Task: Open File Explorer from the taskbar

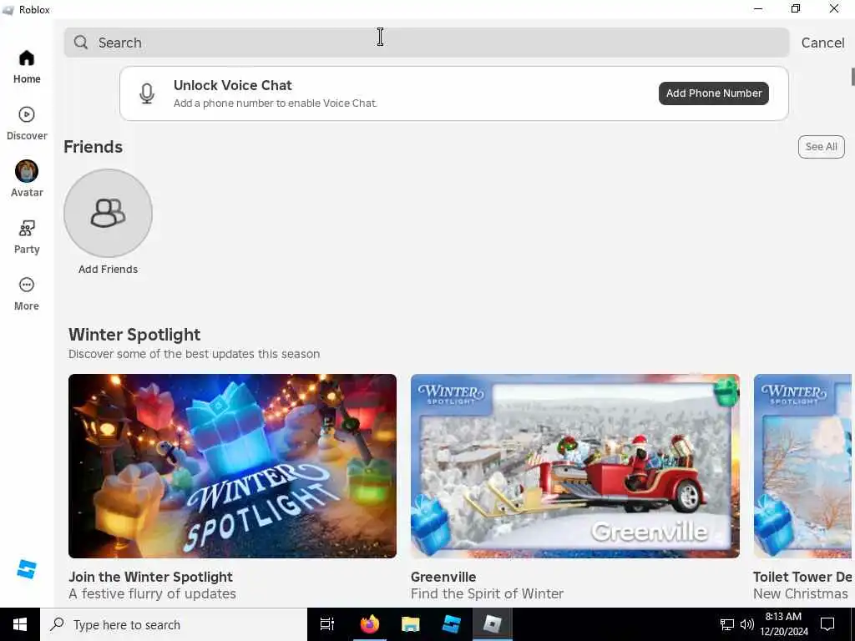Action: [411, 624]
